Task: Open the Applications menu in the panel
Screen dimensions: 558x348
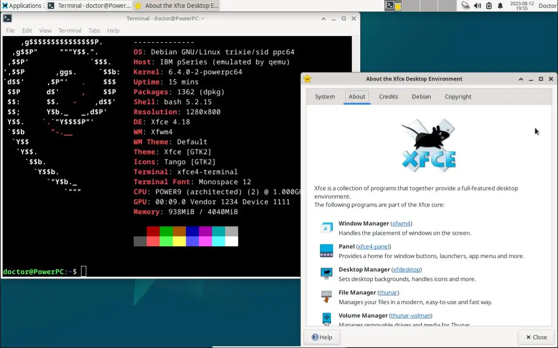Action: point(22,6)
